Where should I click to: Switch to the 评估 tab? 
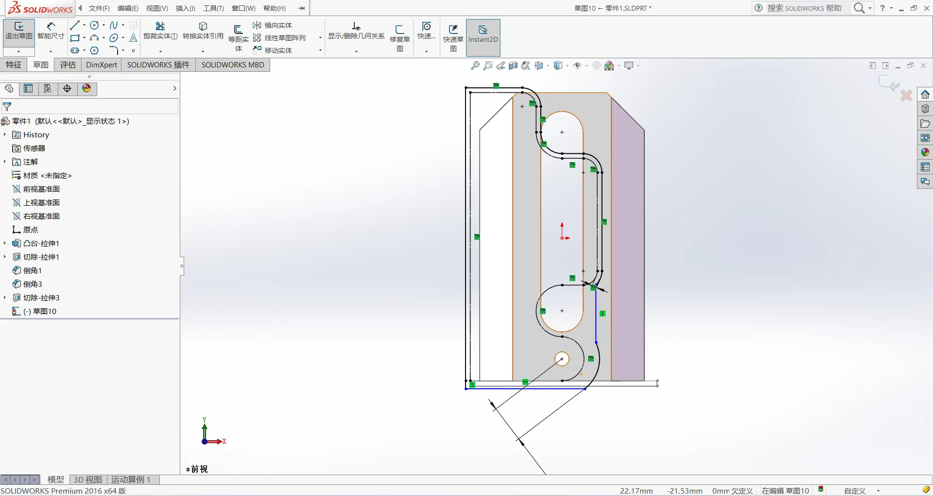click(68, 65)
